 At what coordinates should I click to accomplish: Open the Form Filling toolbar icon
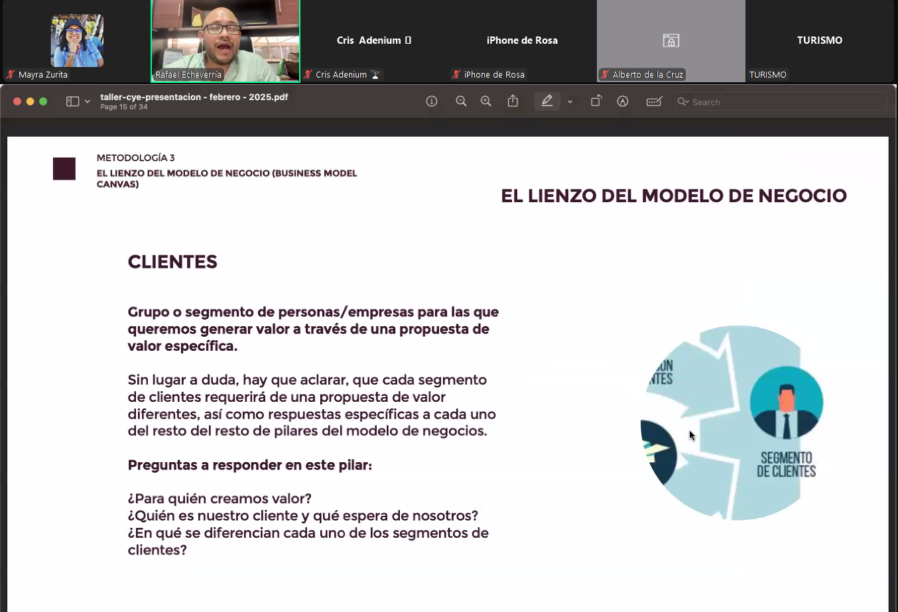click(654, 101)
